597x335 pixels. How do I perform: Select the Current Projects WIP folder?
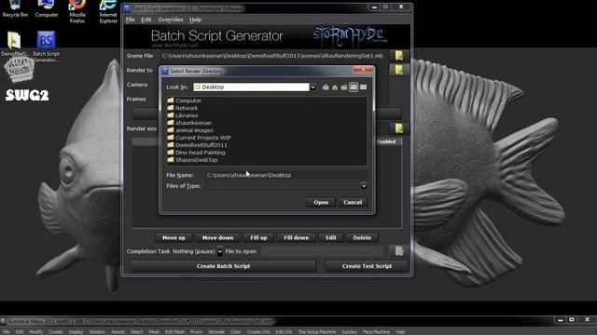point(199,138)
